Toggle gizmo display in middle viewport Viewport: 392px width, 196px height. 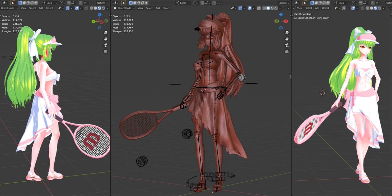(x=240, y=8)
